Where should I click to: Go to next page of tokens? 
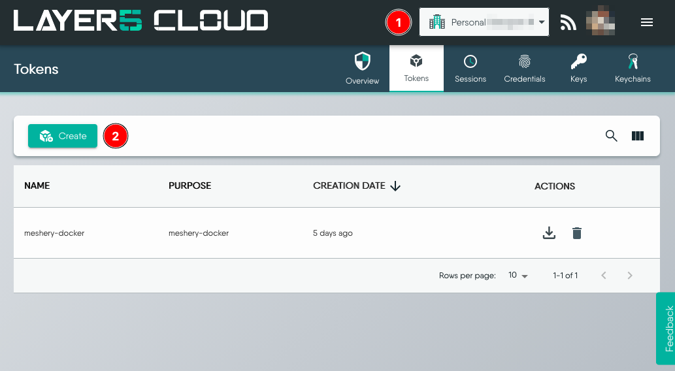coord(630,276)
